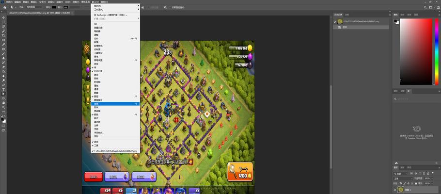This screenshot has width=441, height=194.
Task: Select the Pen tool
Action: pyautogui.click(x=3, y=85)
